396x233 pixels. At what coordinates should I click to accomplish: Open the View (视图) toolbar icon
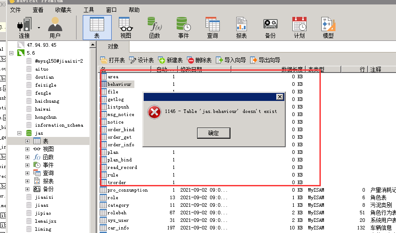[126, 27]
